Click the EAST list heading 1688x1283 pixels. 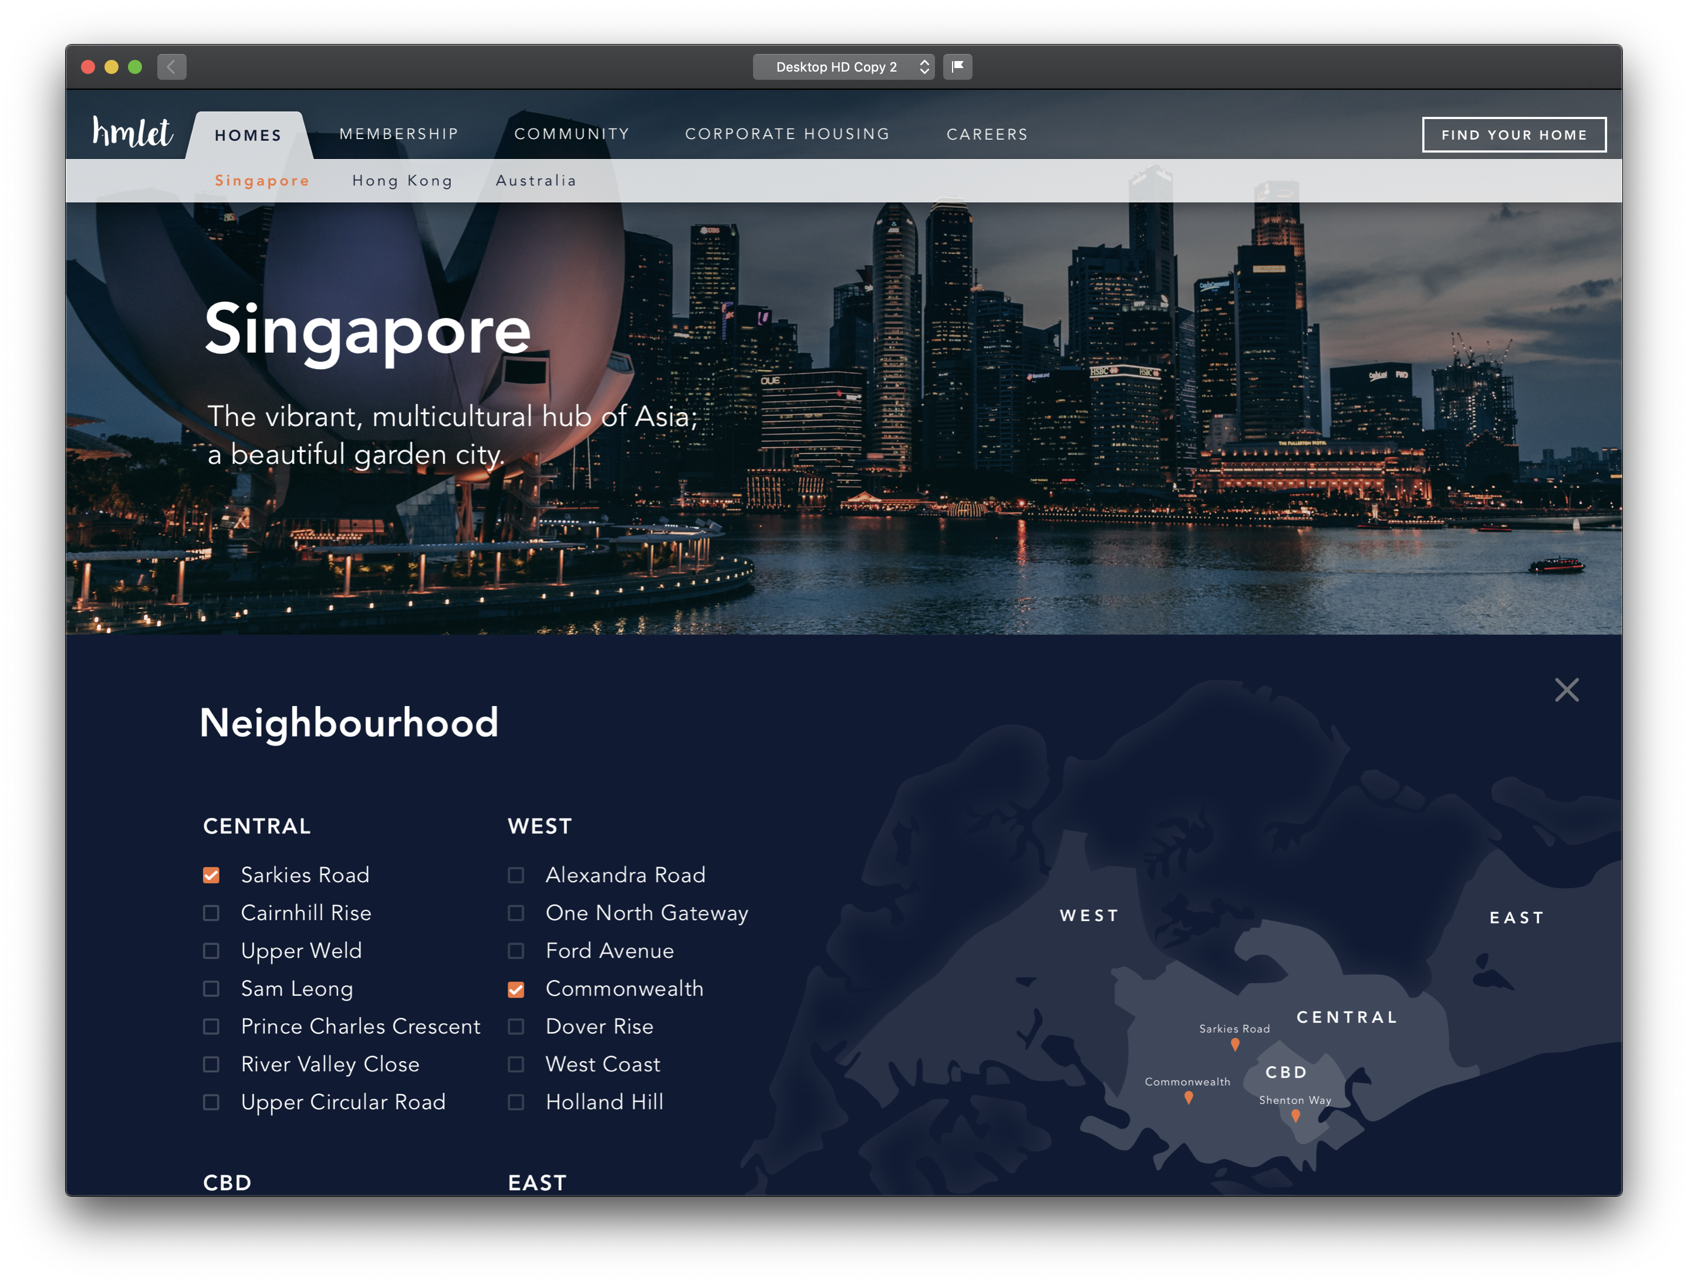pos(537,1182)
